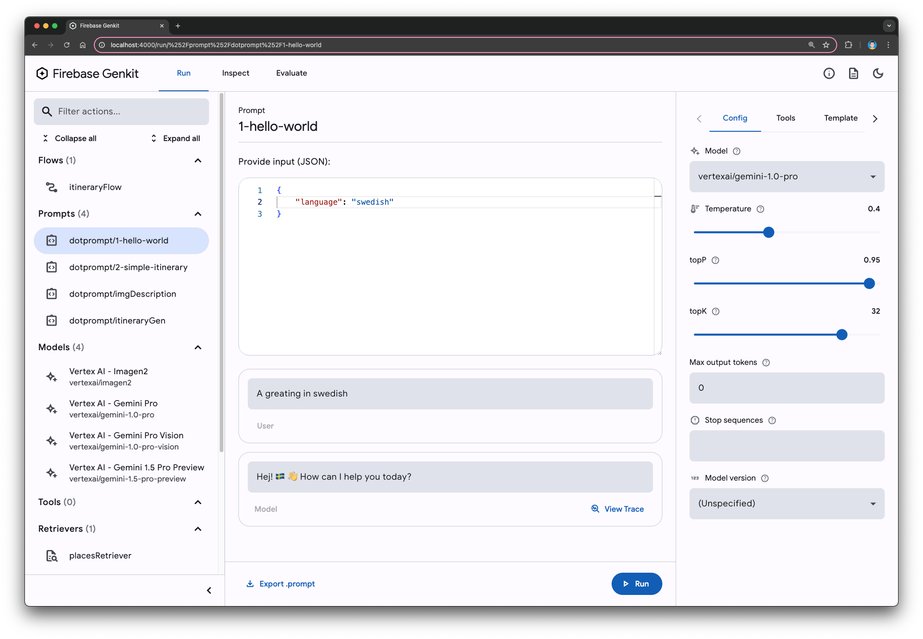Collapse the Prompts section
The width and height of the screenshot is (923, 639).
click(x=198, y=213)
